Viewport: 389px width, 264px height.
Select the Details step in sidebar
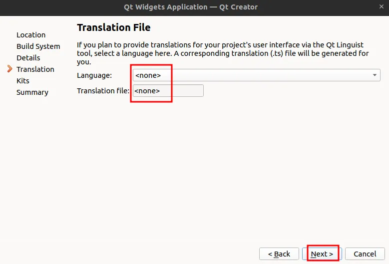28,58
